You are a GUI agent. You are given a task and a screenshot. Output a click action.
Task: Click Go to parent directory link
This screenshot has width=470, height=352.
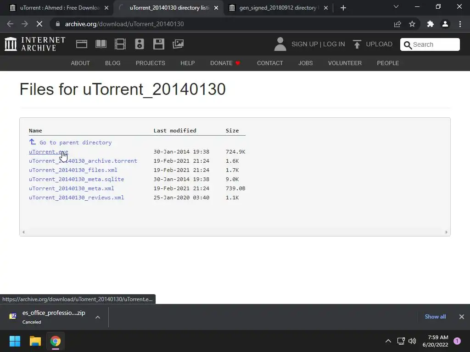pos(76,143)
